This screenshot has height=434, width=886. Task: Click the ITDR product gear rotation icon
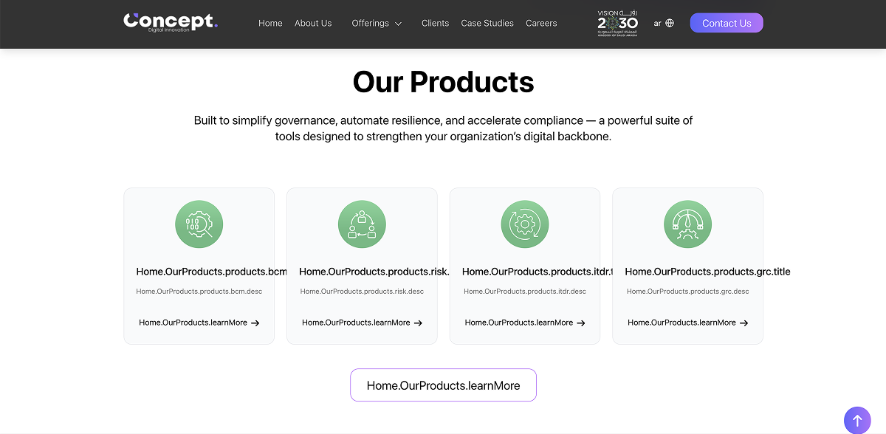click(525, 224)
